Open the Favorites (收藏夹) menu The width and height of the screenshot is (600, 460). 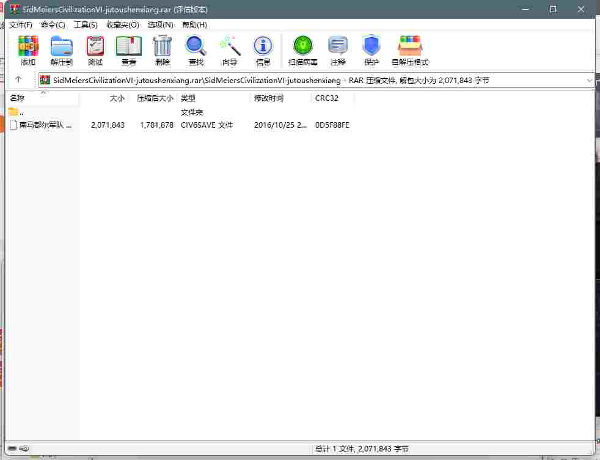(122, 25)
